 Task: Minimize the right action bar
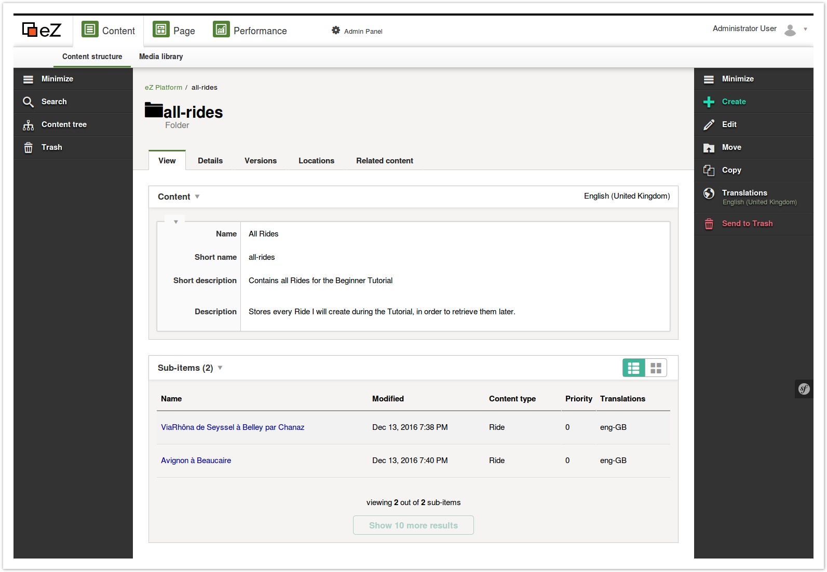[x=737, y=79]
